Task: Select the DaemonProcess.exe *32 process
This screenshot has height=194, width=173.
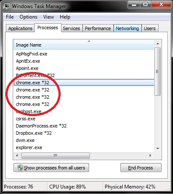Action: click(x=84, y=126)
